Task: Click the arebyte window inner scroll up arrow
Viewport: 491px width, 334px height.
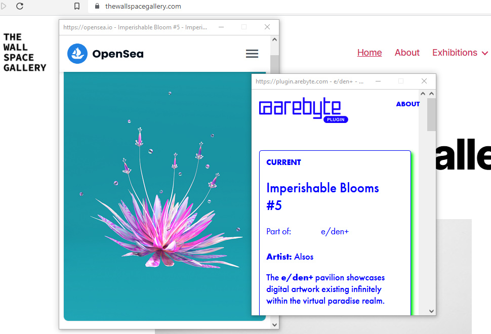Action: (x=423, y=94)
